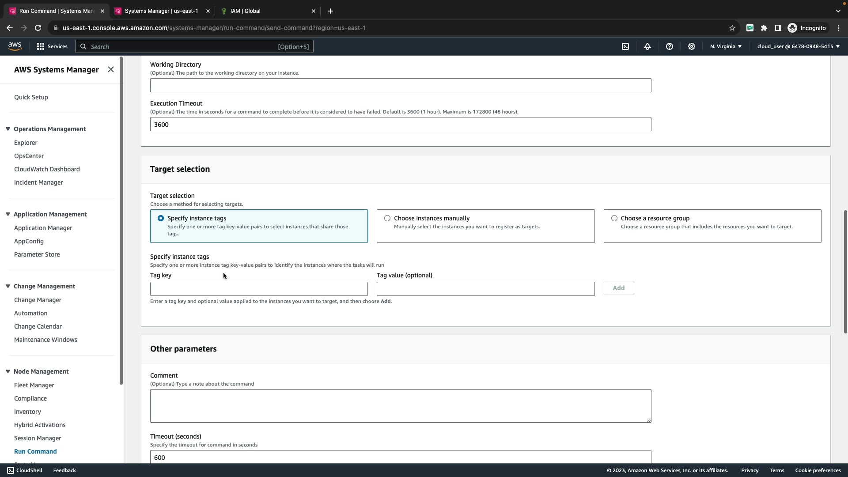This screenshot has height=477, width=848.
Task: Click the AWS logo home icon
Action: (x=15, y=46)
